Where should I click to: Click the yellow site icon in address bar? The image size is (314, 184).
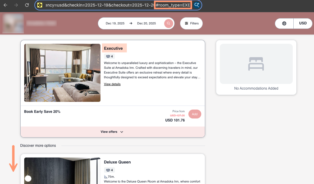[x=40, y=5]
